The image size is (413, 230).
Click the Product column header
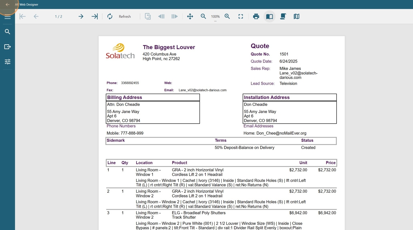tap(180, 163)
